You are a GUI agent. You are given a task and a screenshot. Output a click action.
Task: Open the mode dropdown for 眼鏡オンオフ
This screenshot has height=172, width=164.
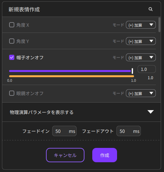(141, 93)
